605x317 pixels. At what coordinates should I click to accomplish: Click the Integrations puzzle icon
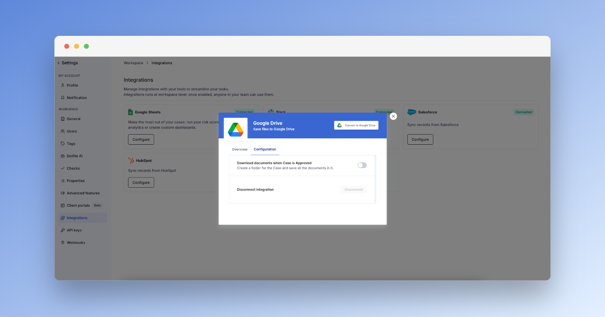pyautogui.click(x=63, y=218)
